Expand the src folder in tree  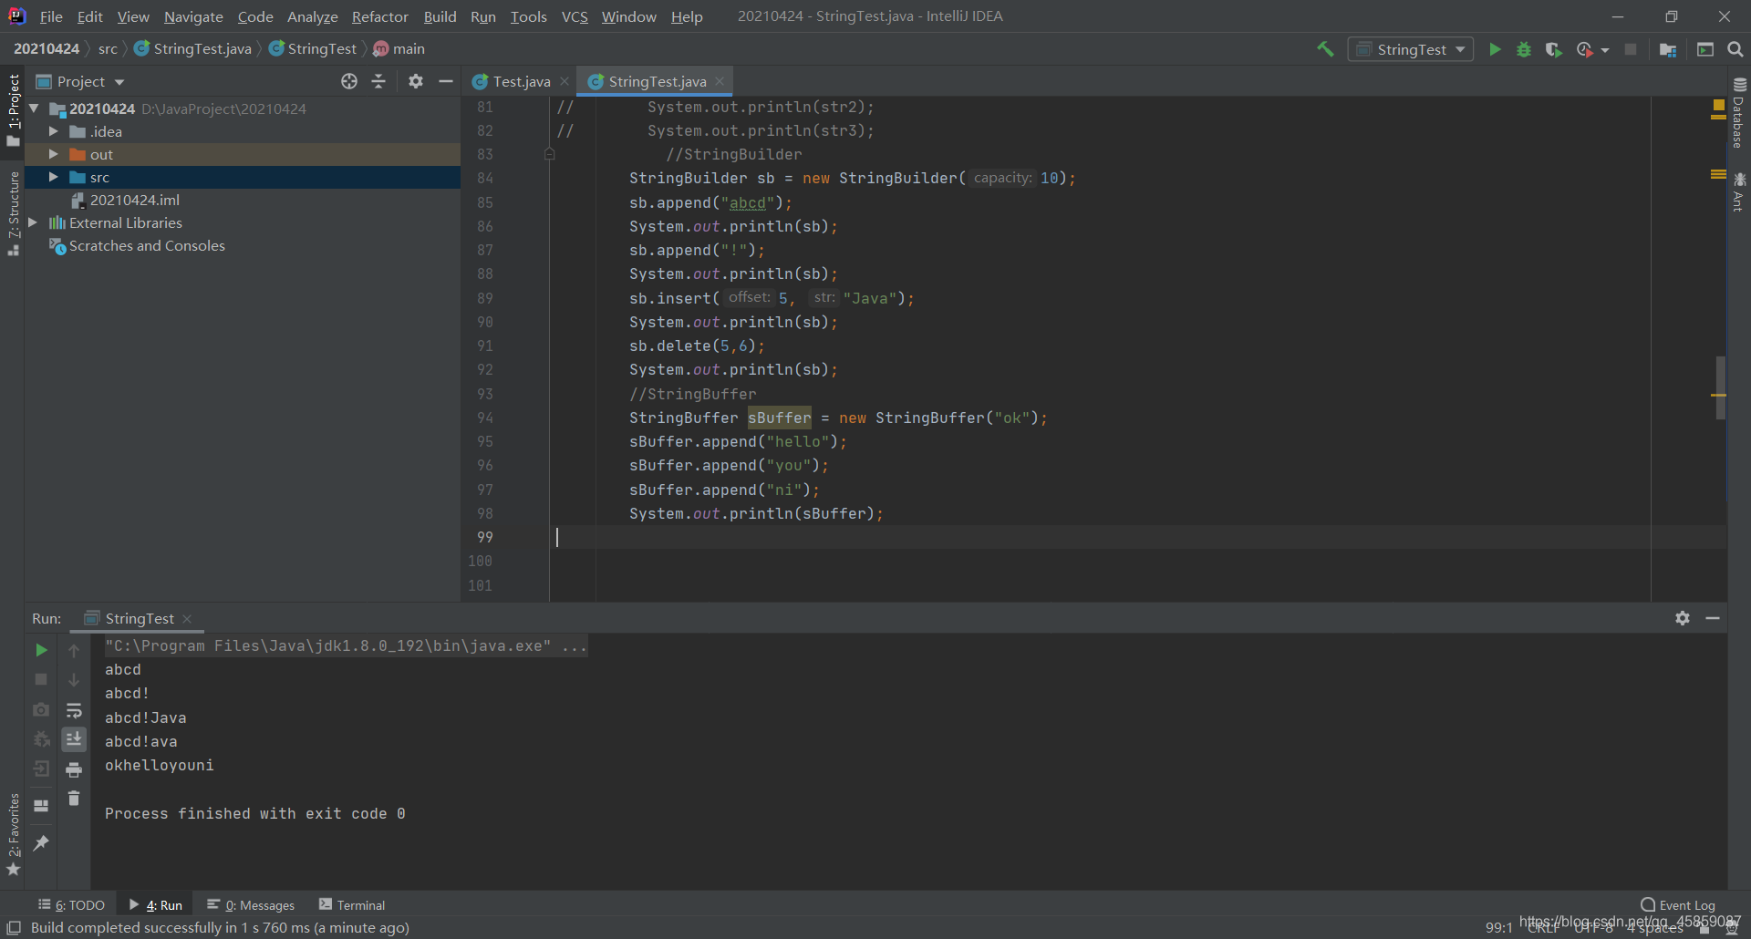click(x=54, y=177)
